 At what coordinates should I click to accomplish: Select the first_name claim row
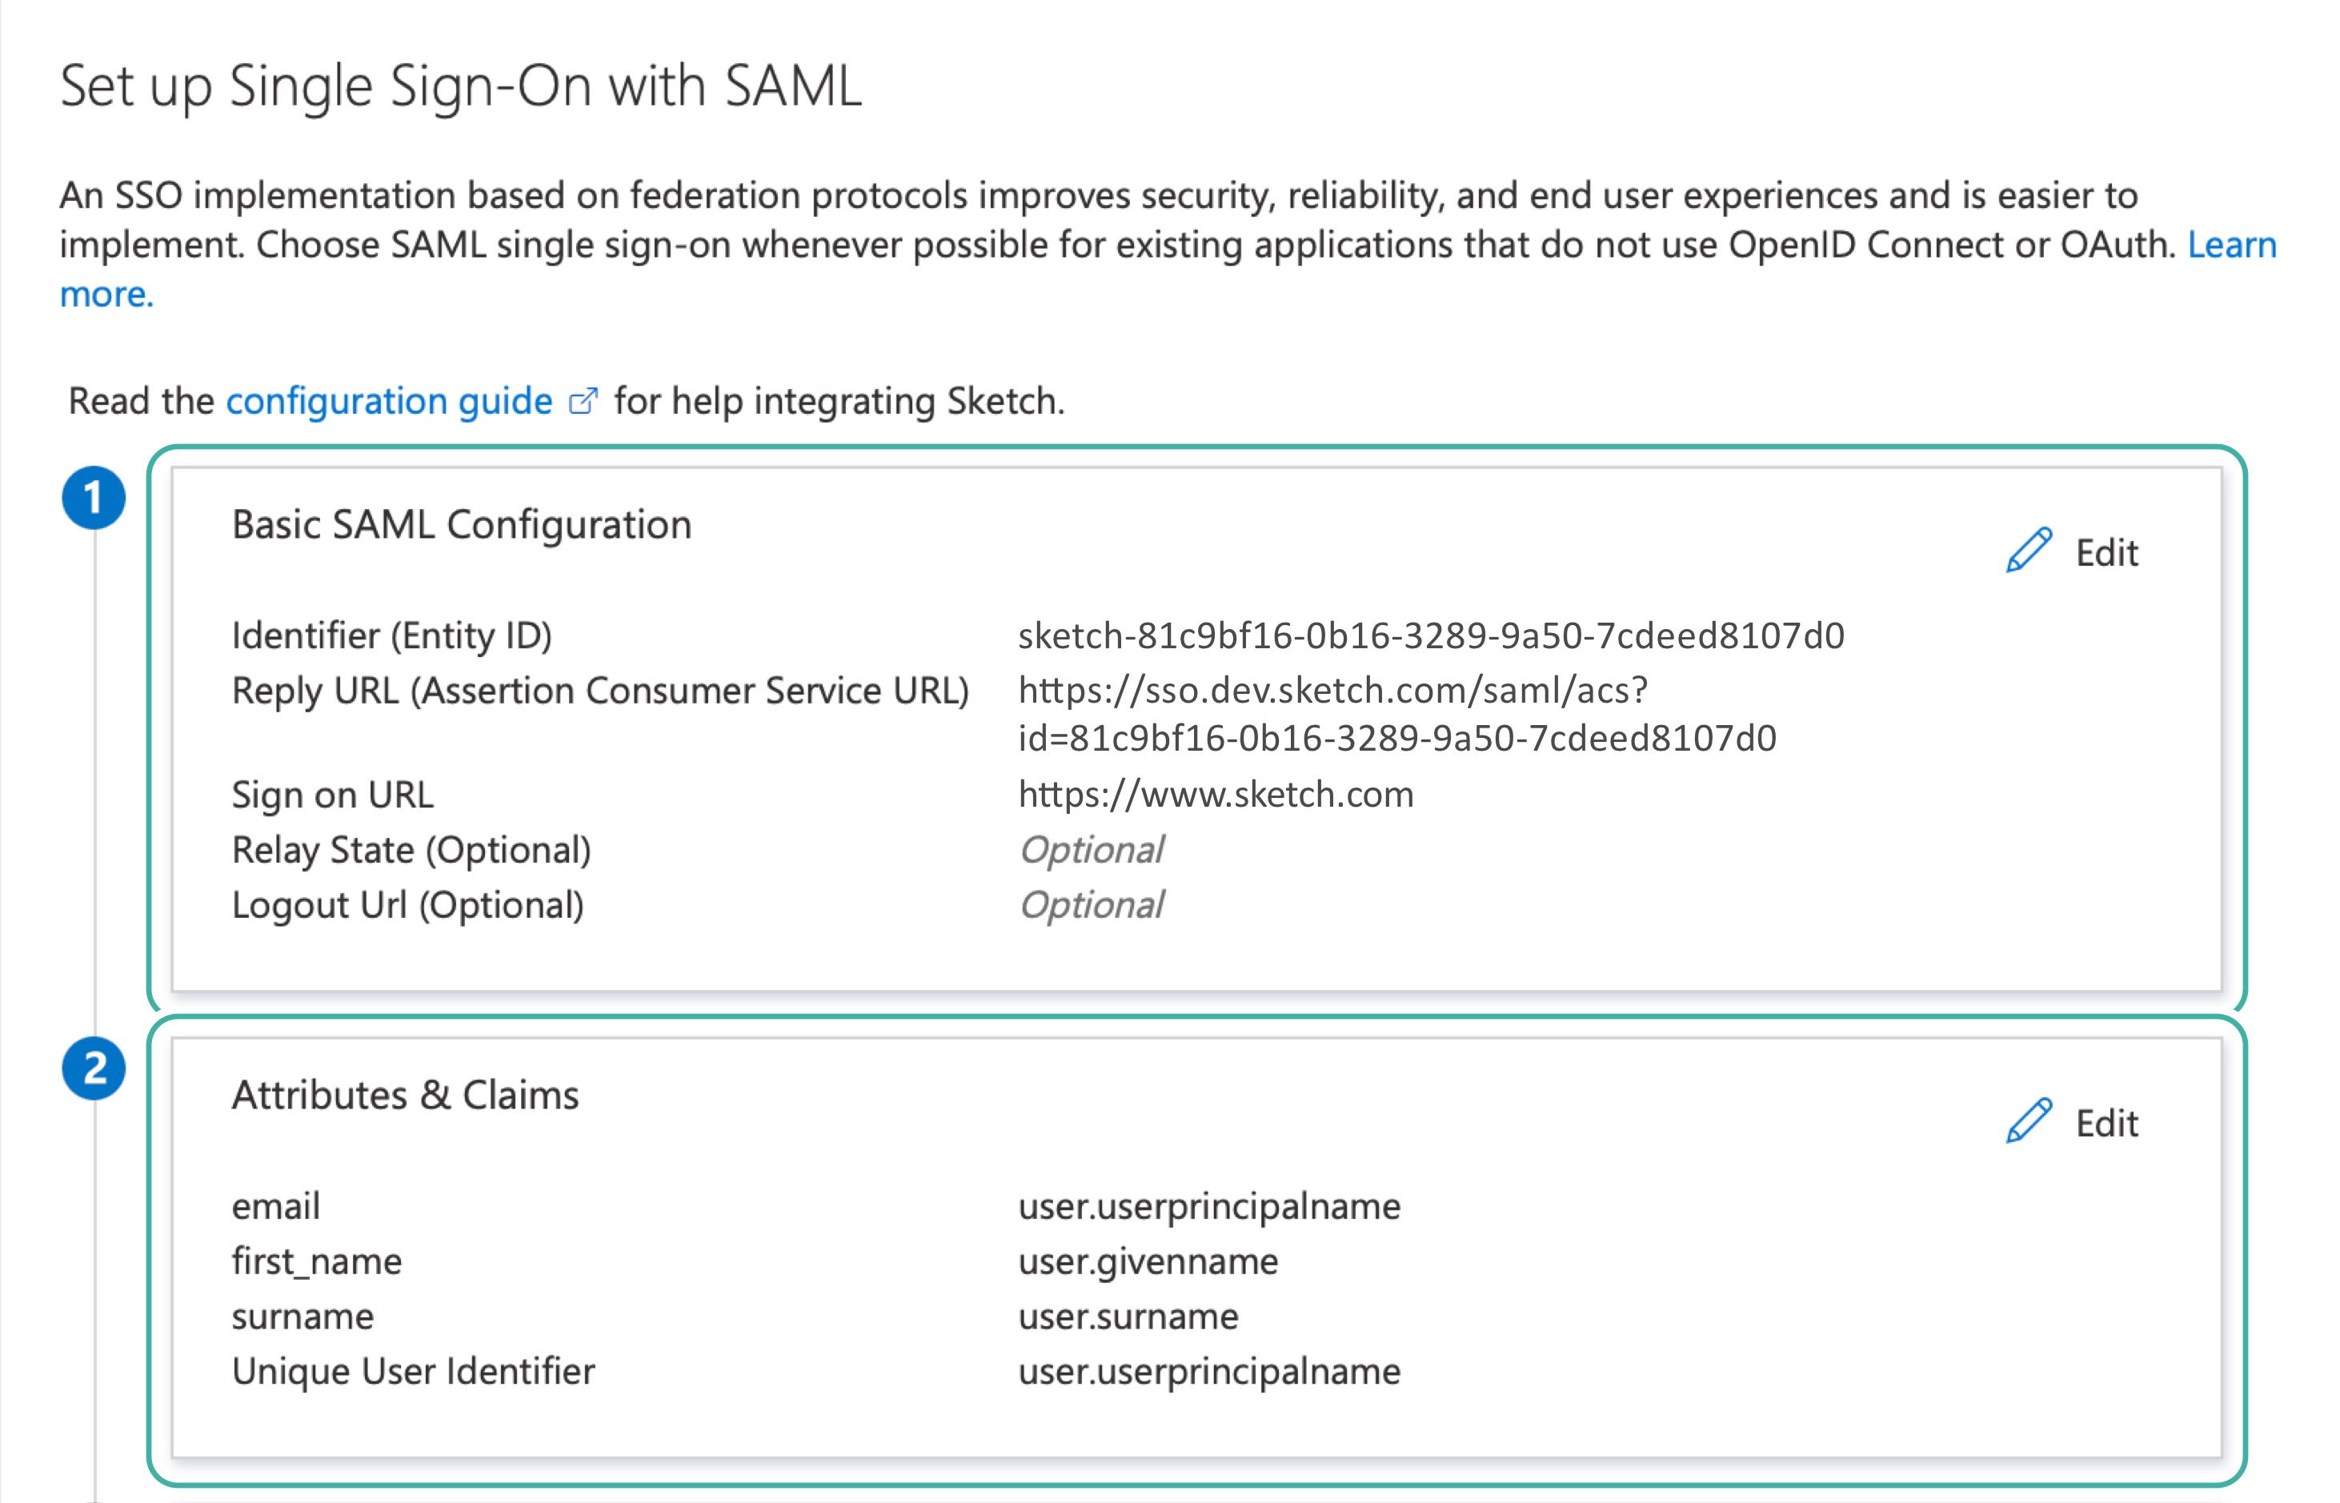pos(315,1261)
